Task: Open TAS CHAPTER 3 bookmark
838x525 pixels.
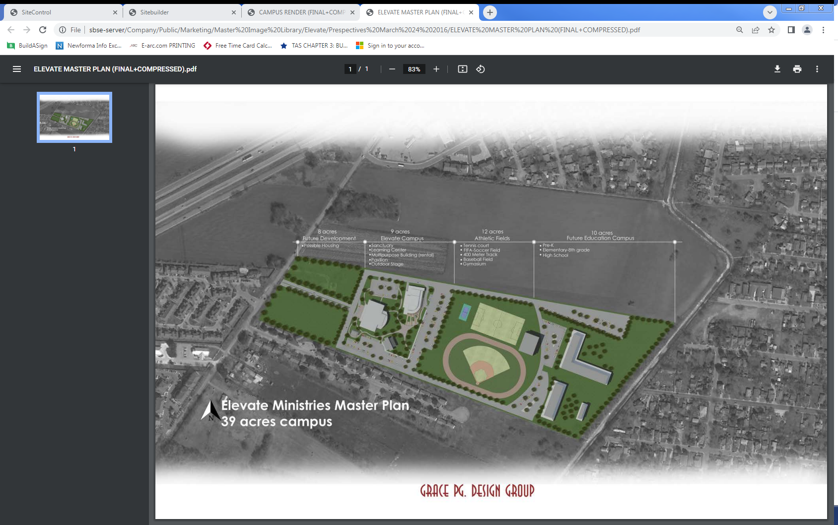Action: [314, 46]
